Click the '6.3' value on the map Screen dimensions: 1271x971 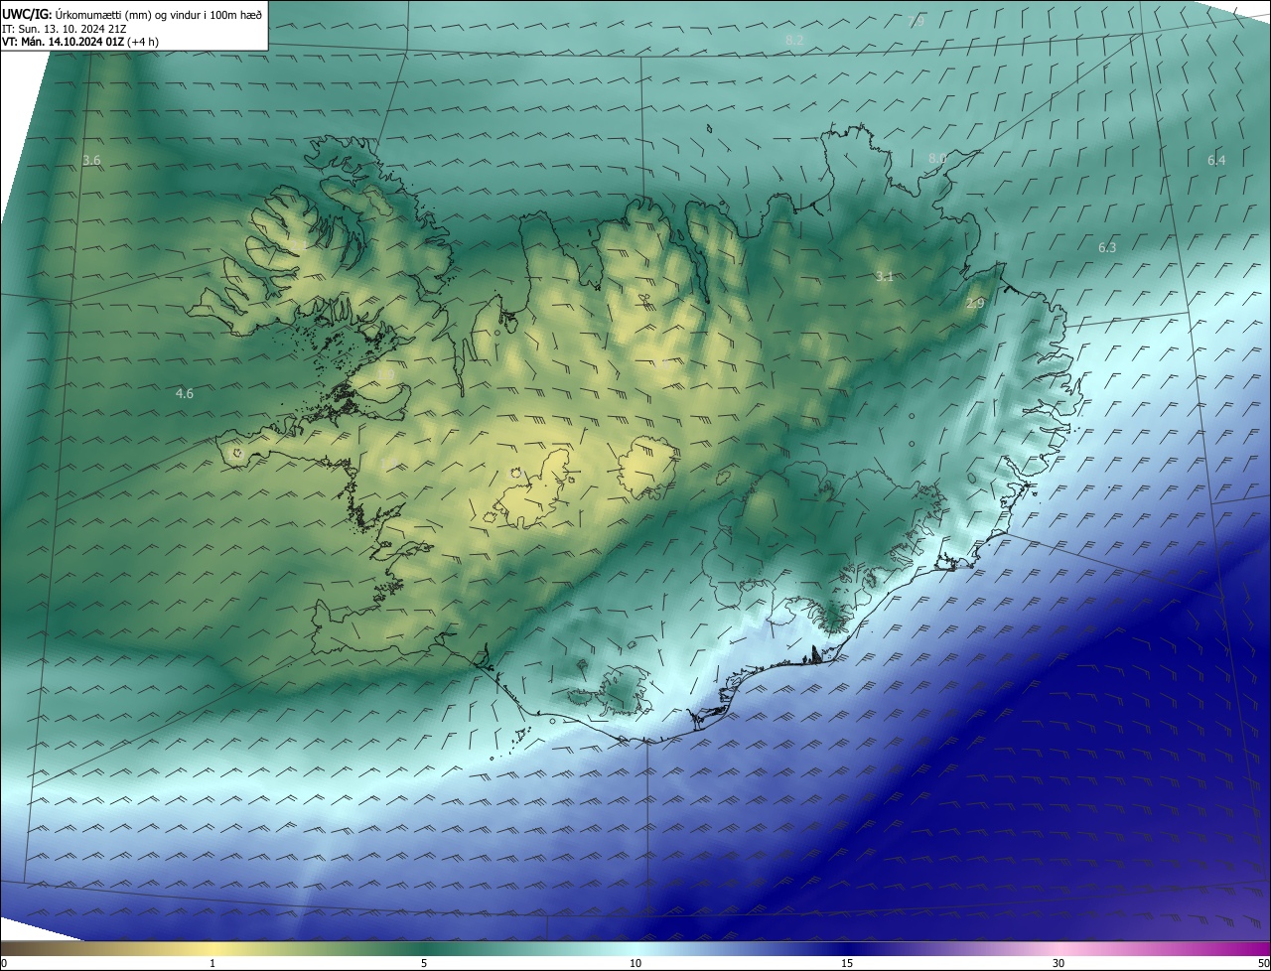(x=1107, y=247)
